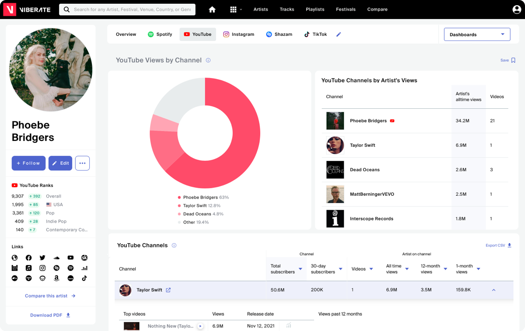Open Tracks in top navigation
This screenshot has height=331, width=525.
(x=287, y=9)
